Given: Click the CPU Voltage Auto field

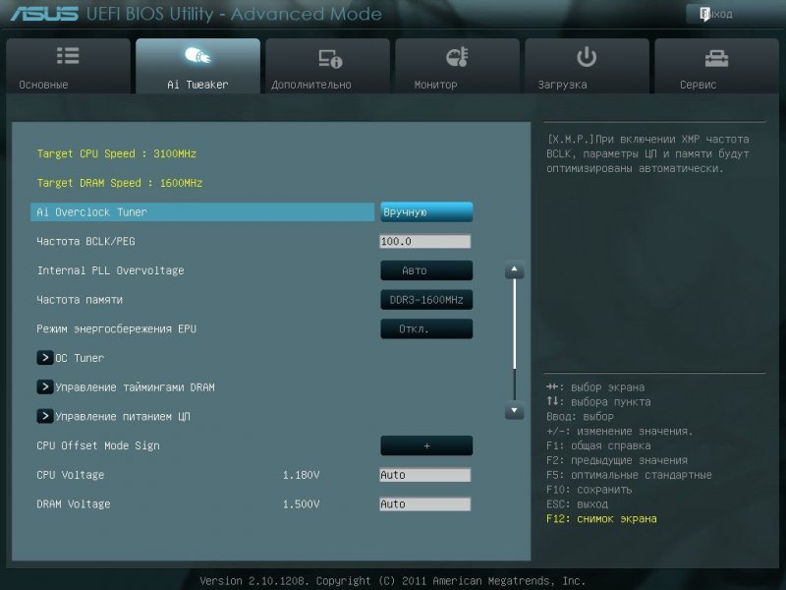Looking at the screenshot, I should click(x=424, y=475).
